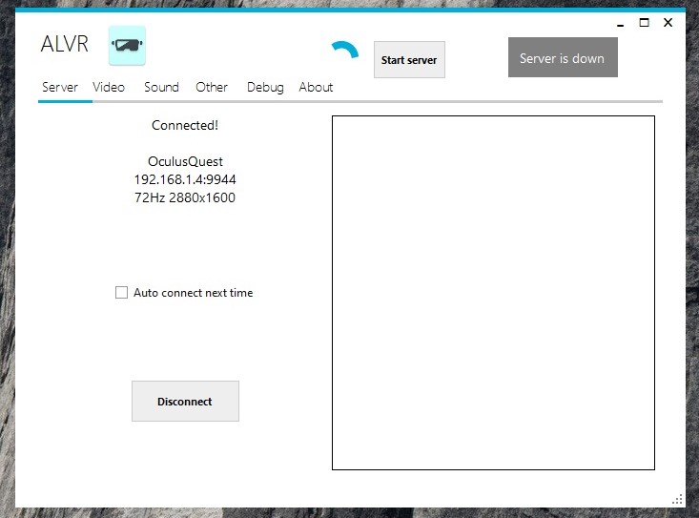This screenshot has width=699, height=518.
Task: Switch to the Video tab
Action: click(109, 87)
